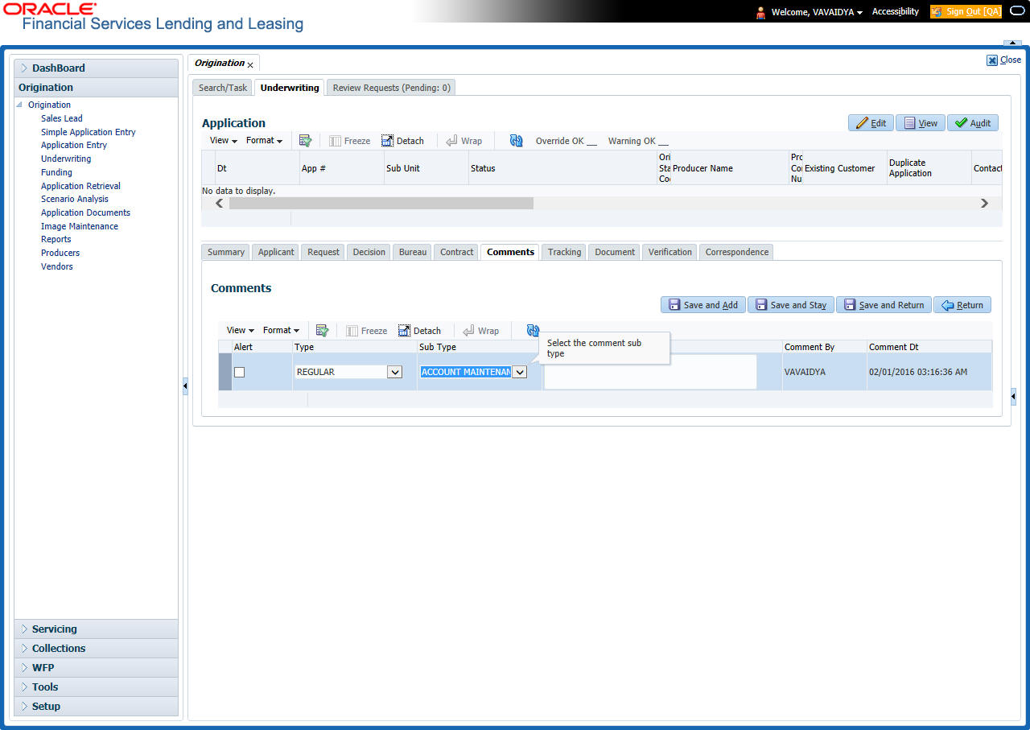This screenshot has width=1030, height=730.
Task: Click into the comment text input field
Action: point(650,372)
